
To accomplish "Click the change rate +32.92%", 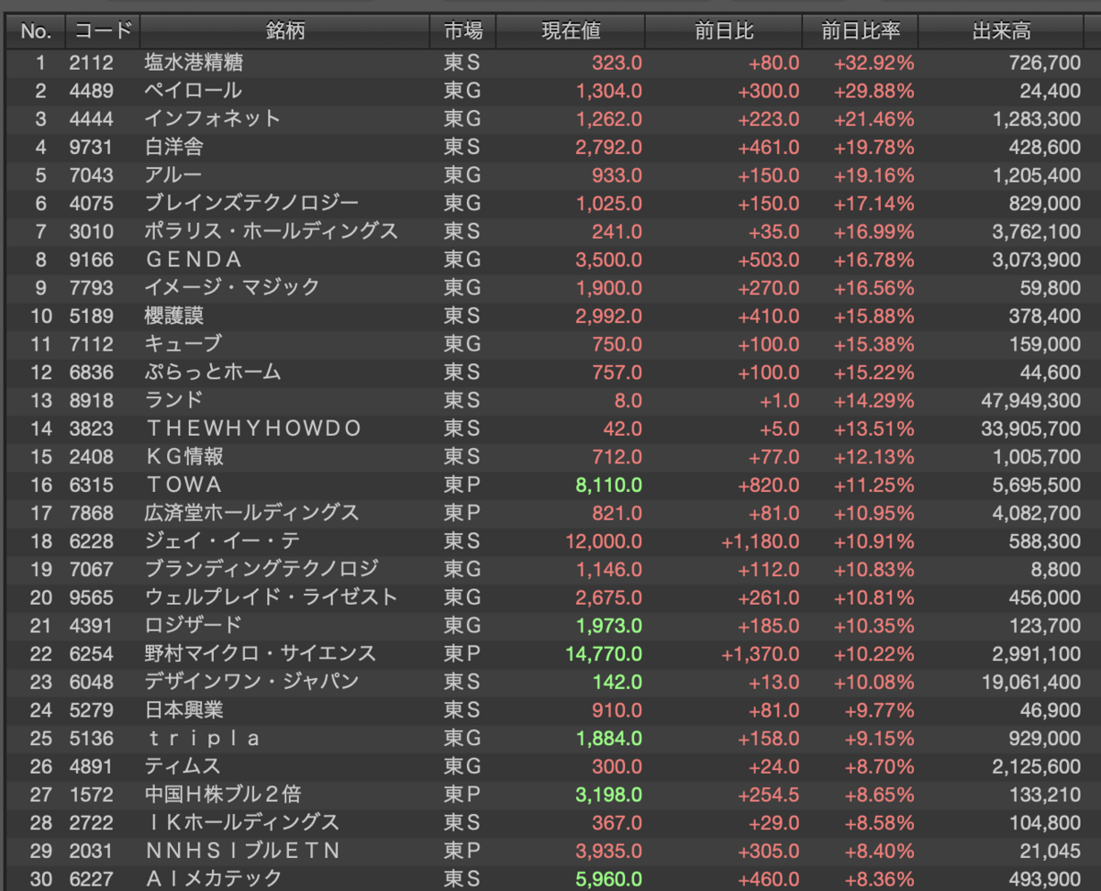I will click(873, 63).
